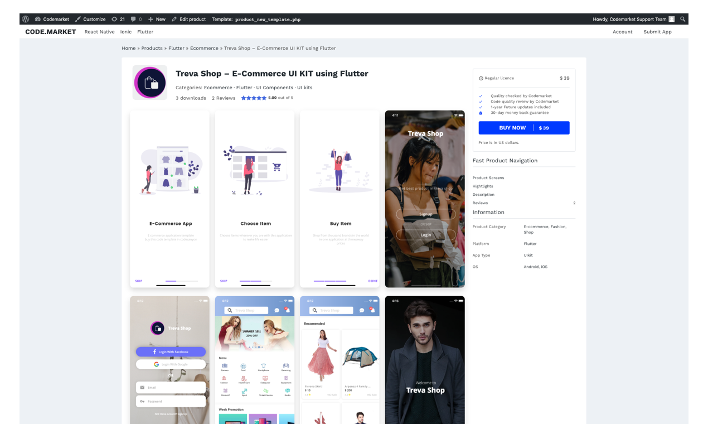The width and height of the screenshot is (708, 424).
Task: Click Android, iOS value in OS row
Action: (536, 267)
